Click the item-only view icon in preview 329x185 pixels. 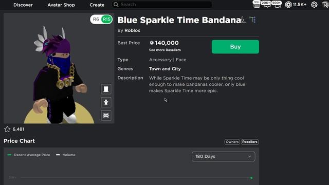click(106, 89)
